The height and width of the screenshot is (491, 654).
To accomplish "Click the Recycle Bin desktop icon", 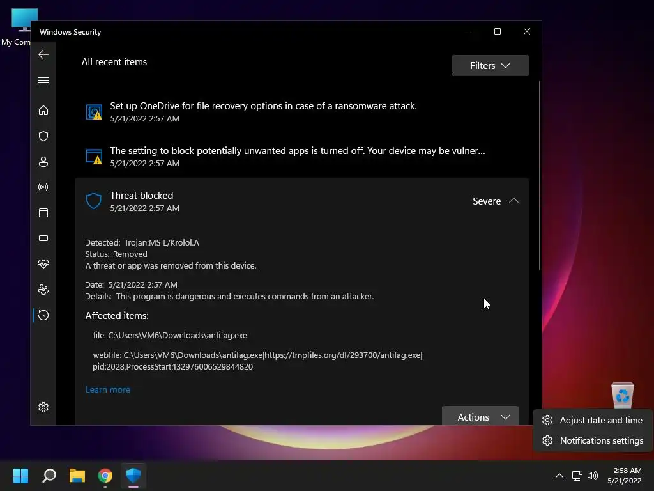I will (622, 395).
